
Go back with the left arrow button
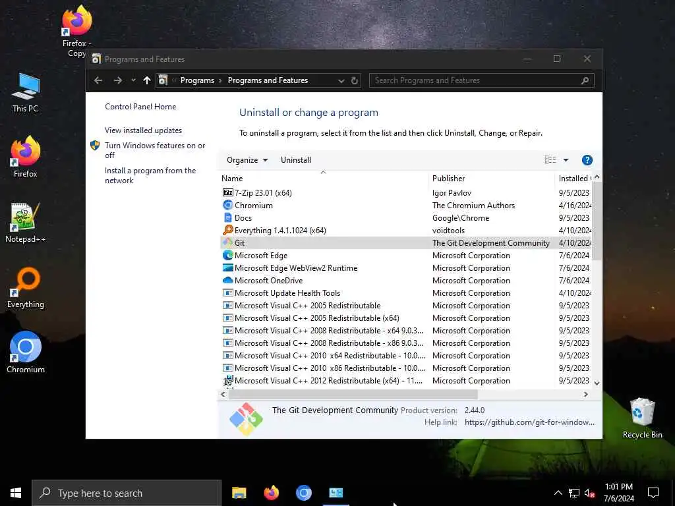[98, 80]
